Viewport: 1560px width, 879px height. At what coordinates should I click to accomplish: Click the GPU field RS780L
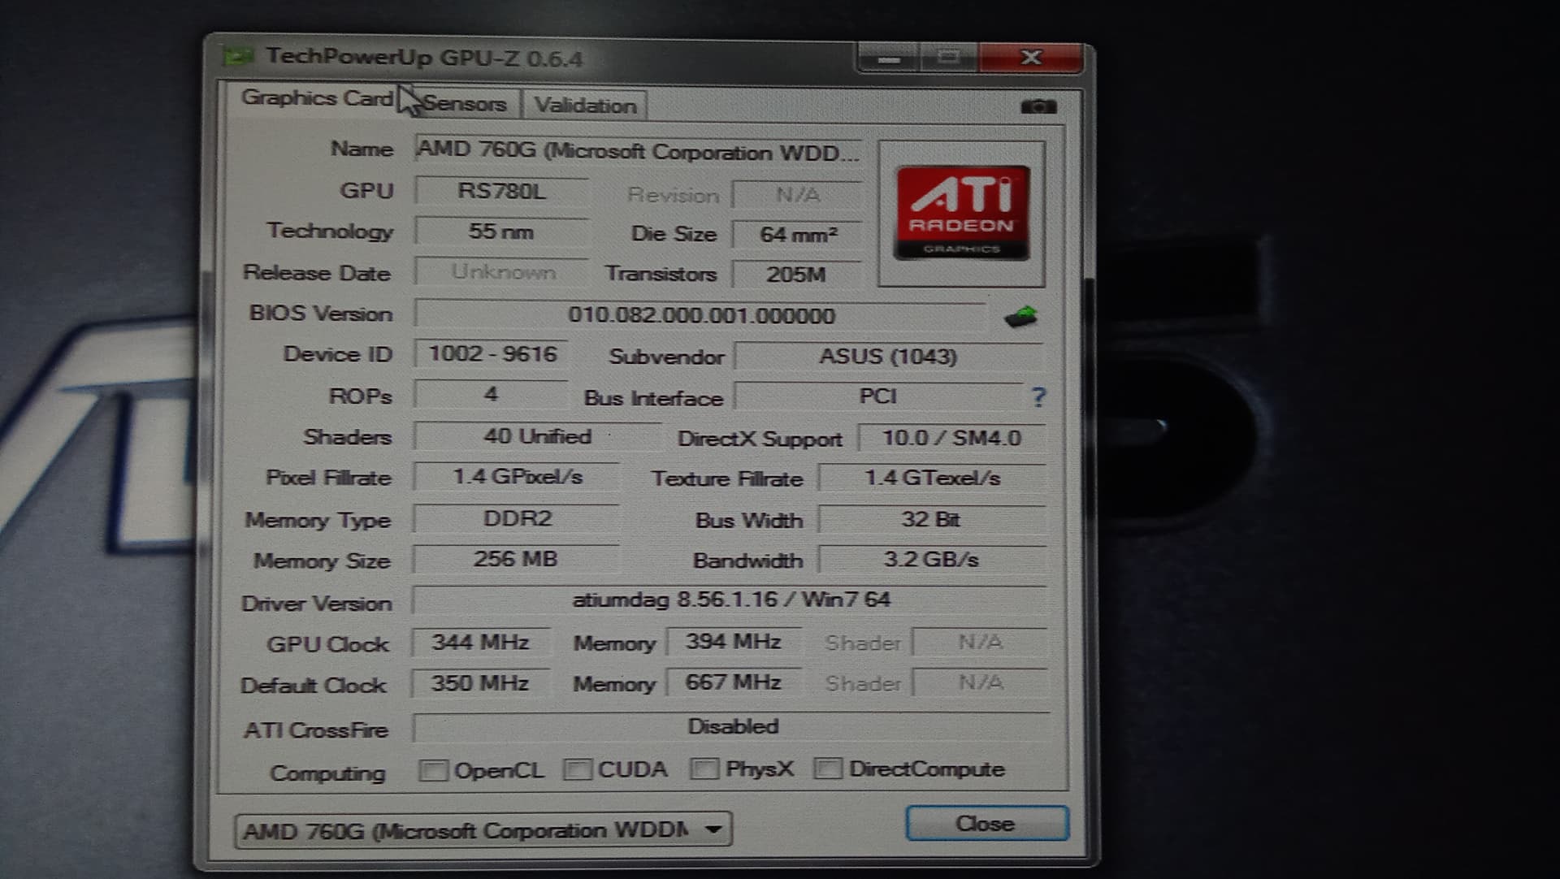tap(501, 191)
